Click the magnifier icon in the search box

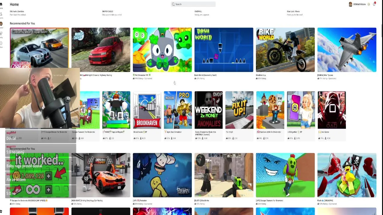click(x=173, y=4)
